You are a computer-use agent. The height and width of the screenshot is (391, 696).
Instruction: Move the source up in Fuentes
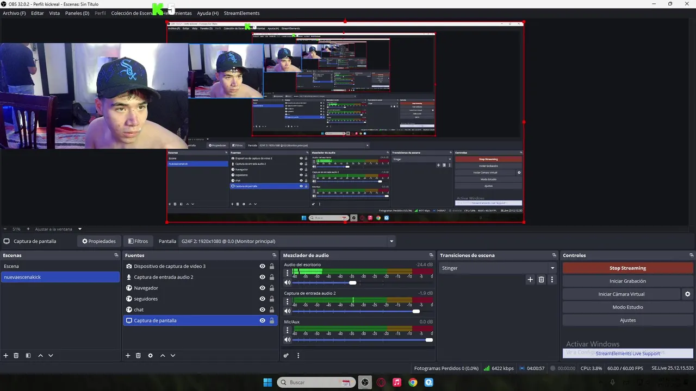coord(162,356)
